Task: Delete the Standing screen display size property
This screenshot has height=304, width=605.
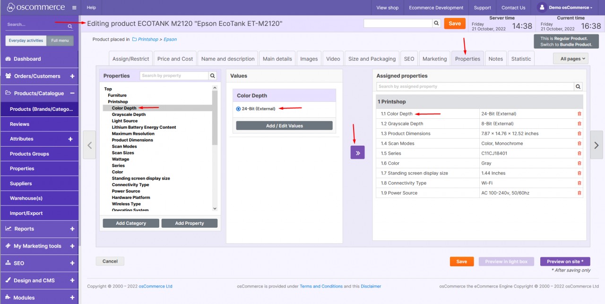Action: (x=579, y=173)
